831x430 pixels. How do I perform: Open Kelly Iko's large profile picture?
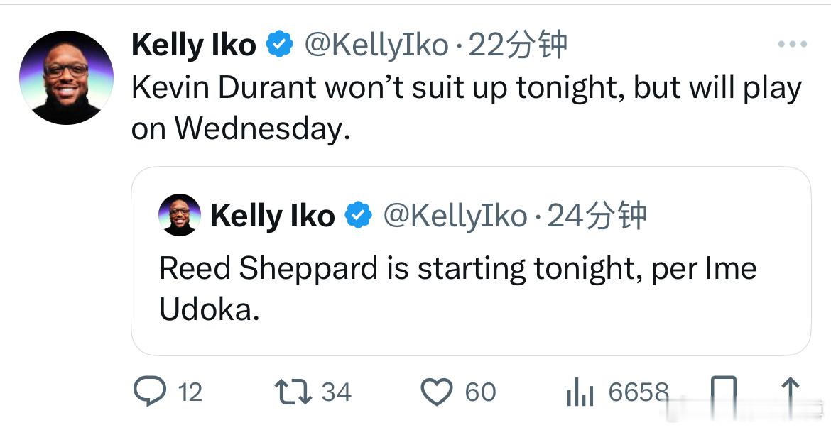coord(66,77)
